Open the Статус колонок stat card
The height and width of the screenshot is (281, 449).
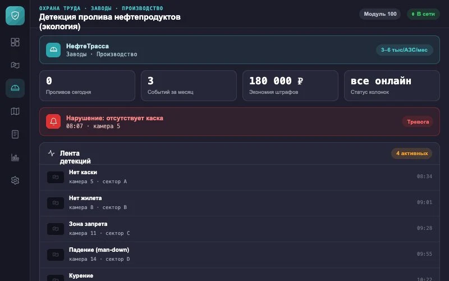pyautogui.click(x=392, y=86)
